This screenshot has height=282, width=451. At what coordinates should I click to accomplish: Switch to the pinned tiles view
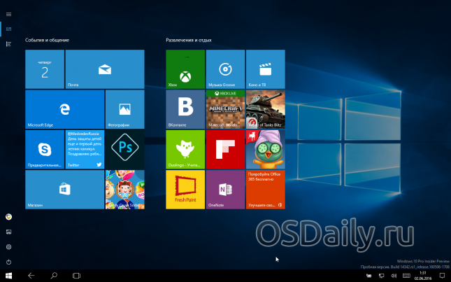8,29
